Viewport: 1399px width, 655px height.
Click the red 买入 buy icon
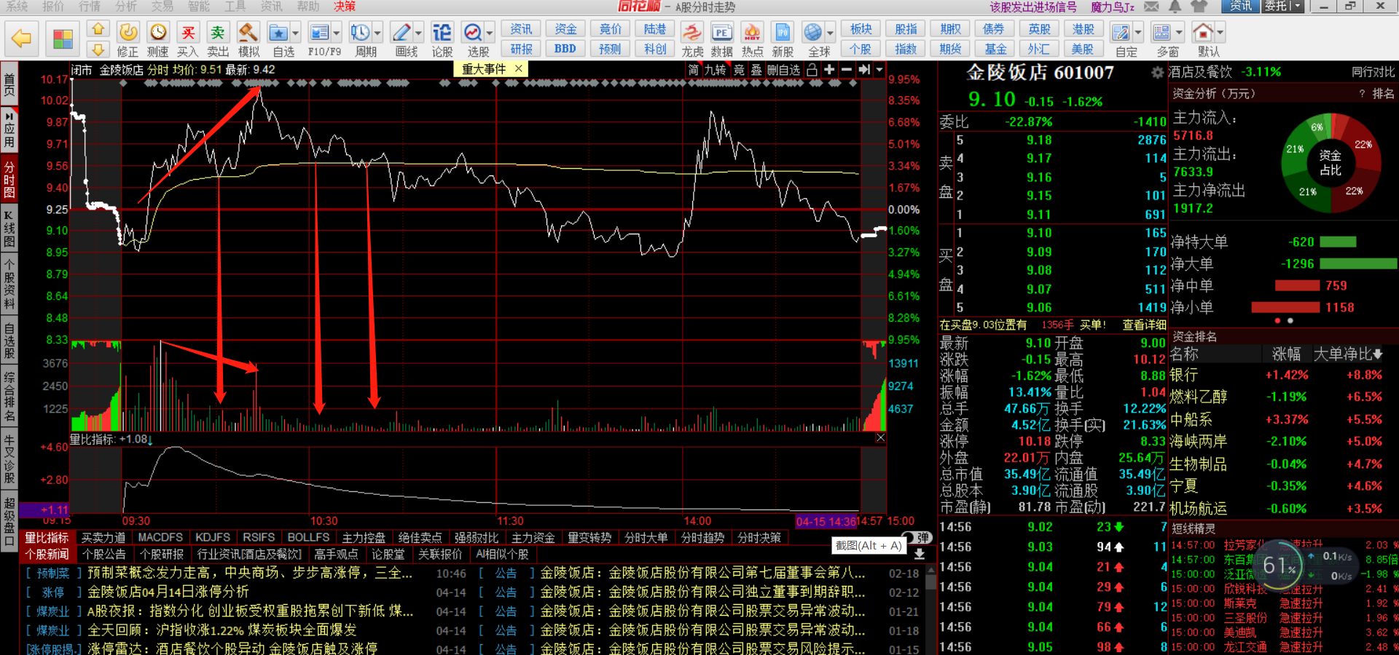pos(188,32)
